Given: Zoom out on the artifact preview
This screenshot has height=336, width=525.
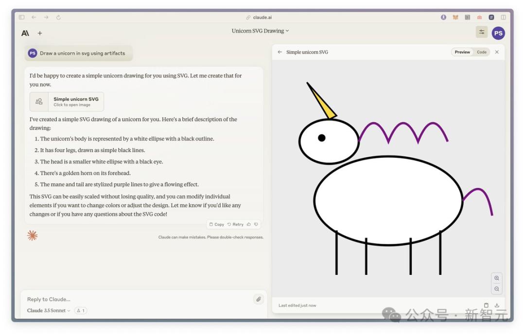Looking at the screenshot, I should click(496, 289).
